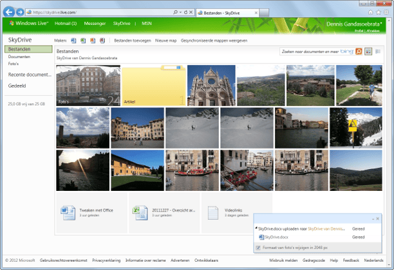Switch to thumbnail view
This screenshot has width=394, height=270.
[368, 51]
